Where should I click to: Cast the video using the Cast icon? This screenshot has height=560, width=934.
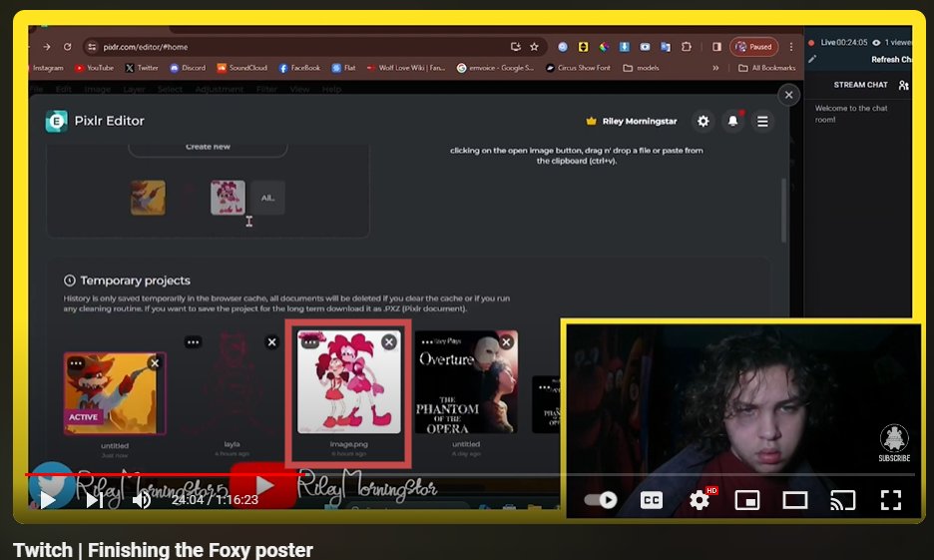tap(843, 500)
